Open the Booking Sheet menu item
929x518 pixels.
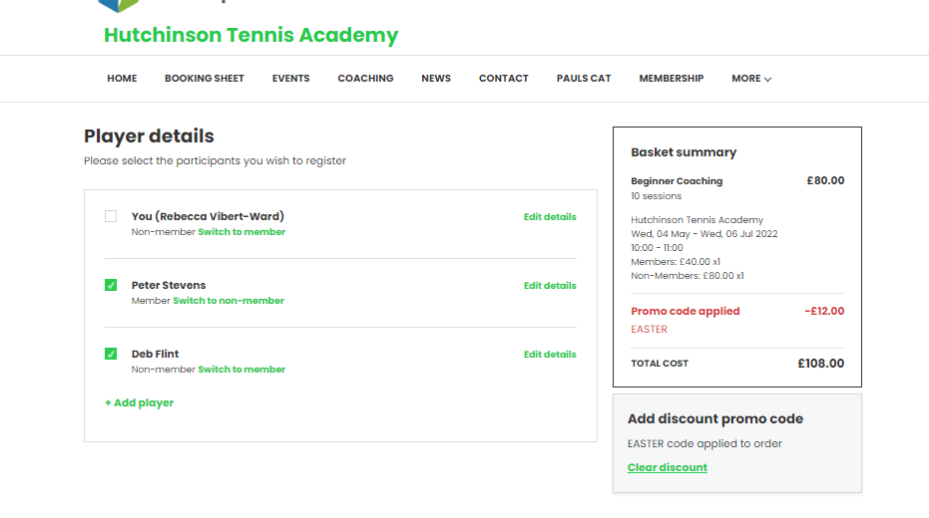[x=205, y=79]
